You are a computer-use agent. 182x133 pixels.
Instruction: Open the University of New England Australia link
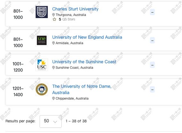point(87,37)
